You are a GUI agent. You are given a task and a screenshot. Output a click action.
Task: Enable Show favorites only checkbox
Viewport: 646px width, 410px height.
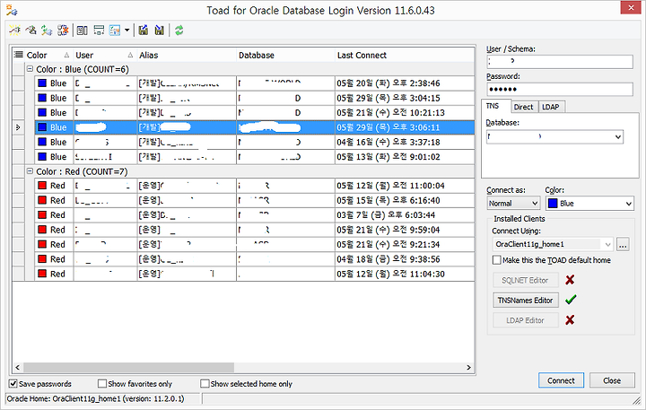pyautogui.click(x=101, y=384)
